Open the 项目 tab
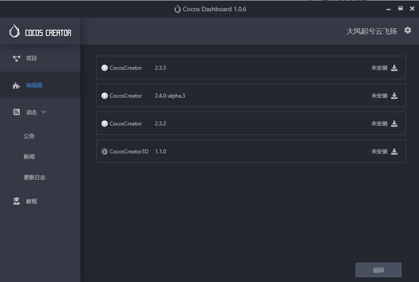 click(x=31, y=58)
